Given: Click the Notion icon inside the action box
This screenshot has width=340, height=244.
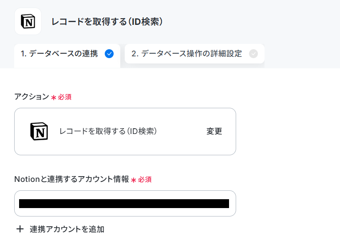Looking at the screenshot, I should [x=39, y=131].
